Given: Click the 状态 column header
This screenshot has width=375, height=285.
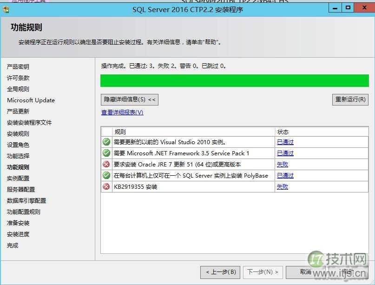Looking at the screenshot, I should (x=322, y=132).
